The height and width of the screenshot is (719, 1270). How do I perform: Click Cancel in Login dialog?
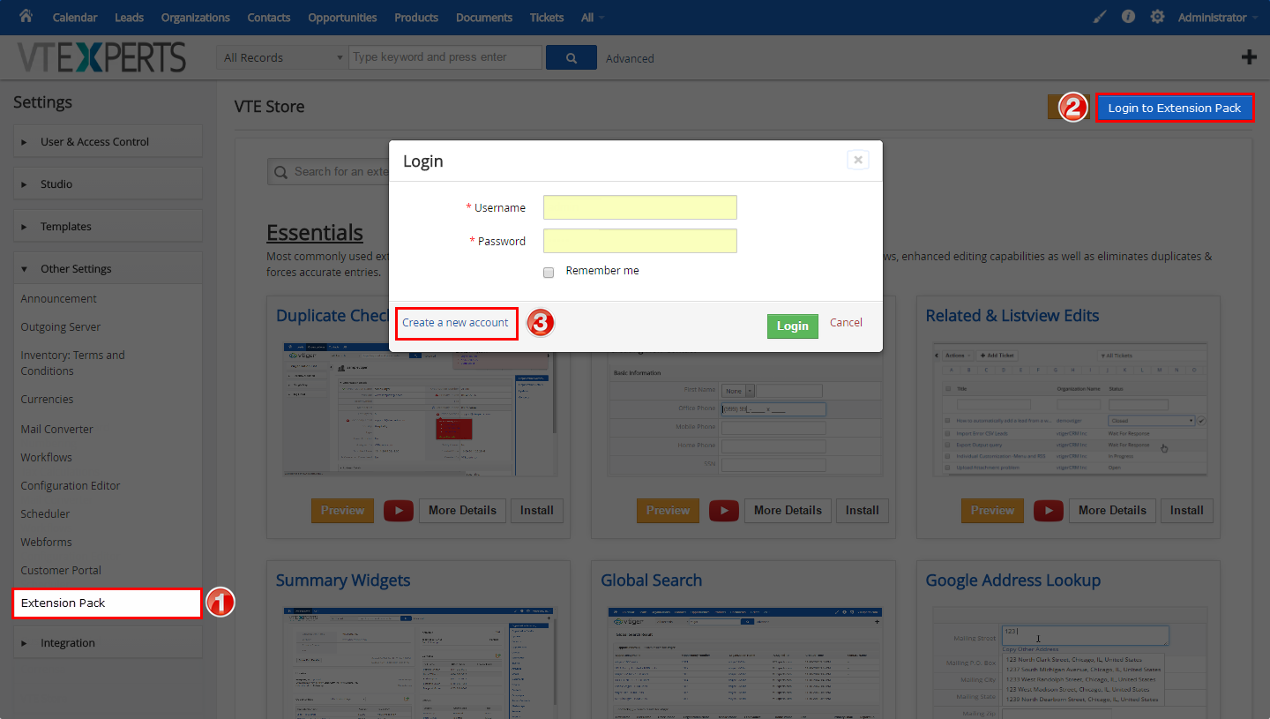tap(846, 322)
